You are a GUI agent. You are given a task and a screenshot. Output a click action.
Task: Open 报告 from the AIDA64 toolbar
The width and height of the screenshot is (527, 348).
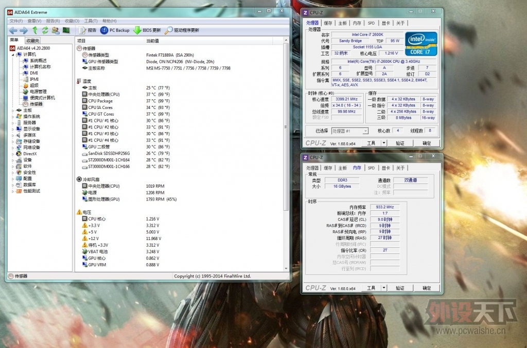tap(87, 30)
